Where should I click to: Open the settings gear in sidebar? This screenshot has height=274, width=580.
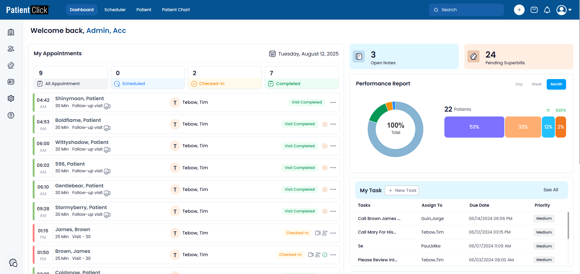coord(11,98)
